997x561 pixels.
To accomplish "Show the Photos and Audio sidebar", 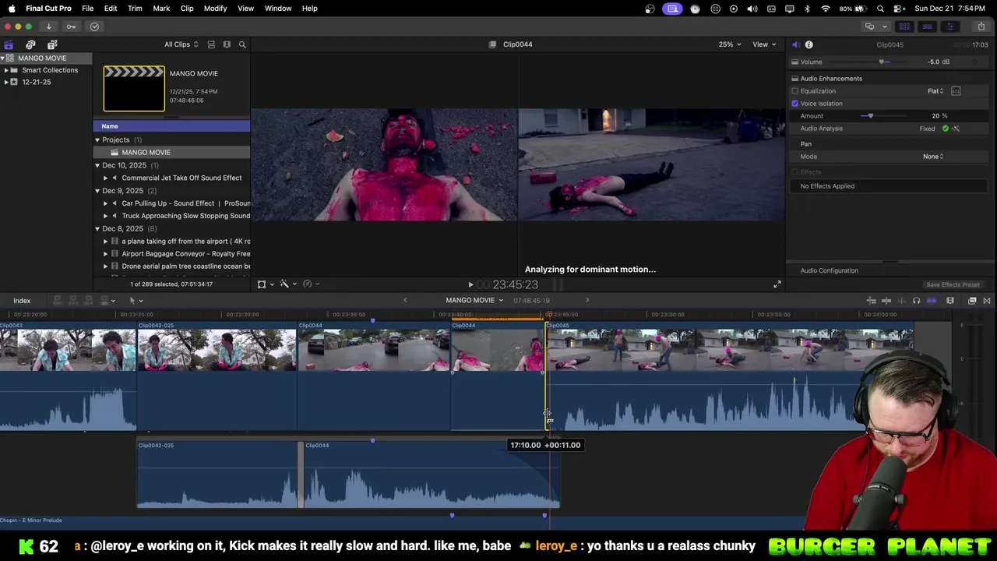I will (30, 44).
